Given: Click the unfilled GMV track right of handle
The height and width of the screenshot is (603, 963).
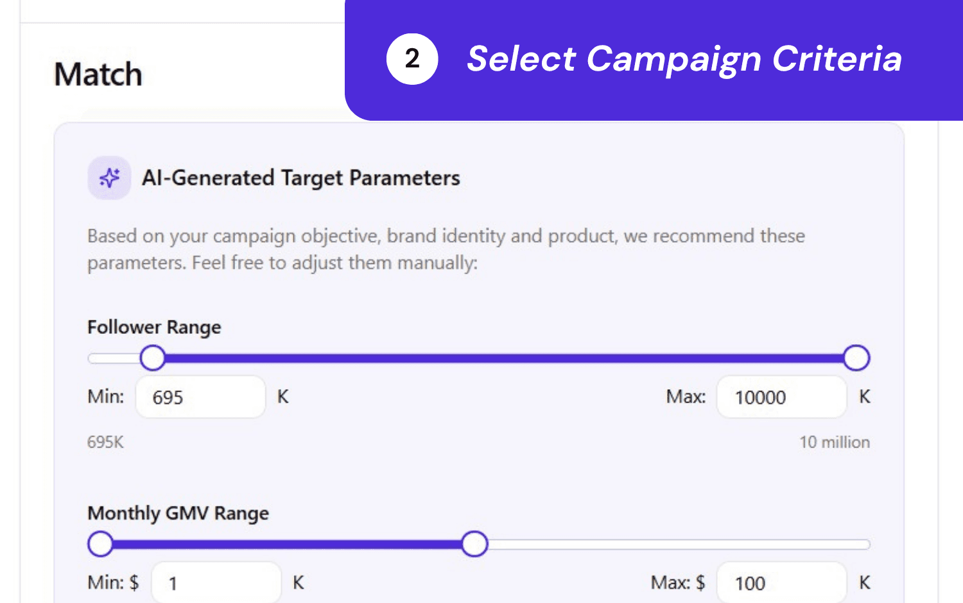Looking at the screenshot, I should click(679, 545).
